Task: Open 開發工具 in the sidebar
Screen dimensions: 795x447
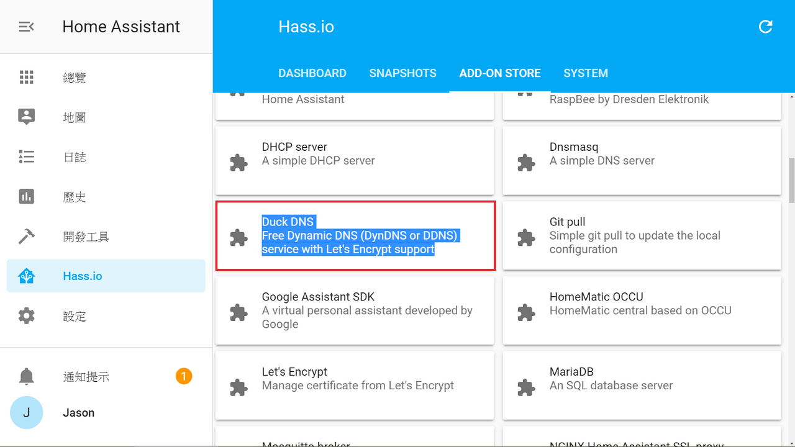Action: pos(106,237)
